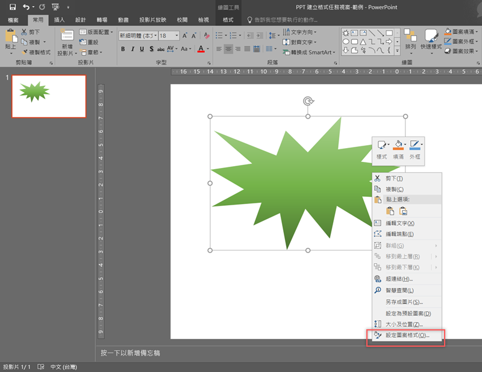Expand the Shape Fill (圖案填滿) dropdown

[x=478, y=31]
